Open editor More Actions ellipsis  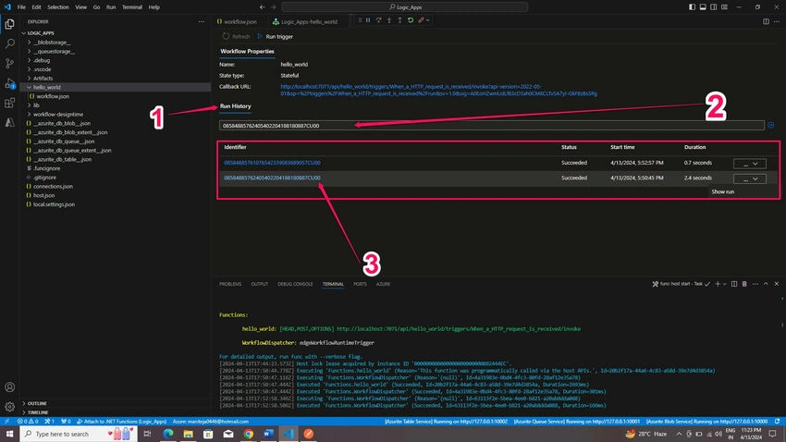777,21
